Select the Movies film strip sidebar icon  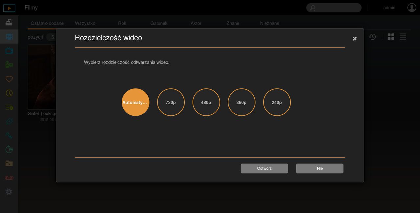pos(9,36)
